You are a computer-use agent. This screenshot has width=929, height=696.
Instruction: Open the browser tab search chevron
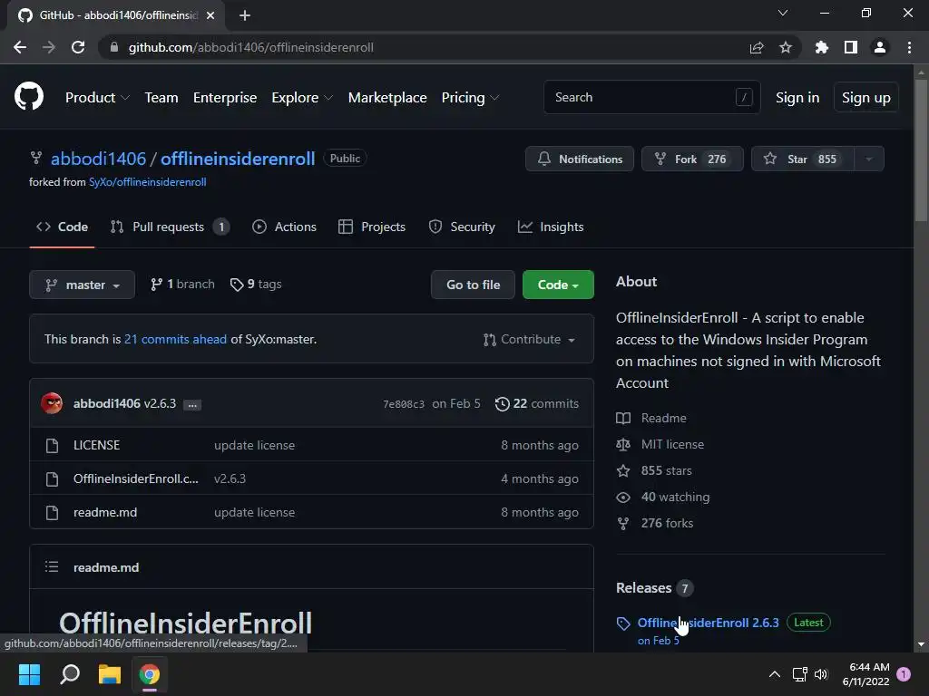coord(783,13)
